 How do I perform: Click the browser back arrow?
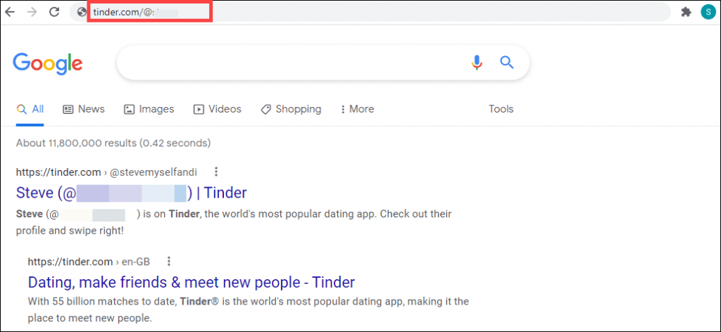coord(9,12)
